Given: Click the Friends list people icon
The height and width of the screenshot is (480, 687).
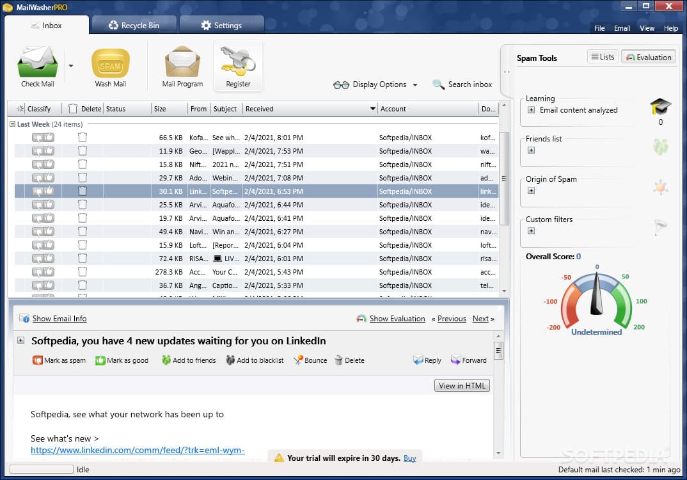Looking at the screenshot, I should click(660, 147).
